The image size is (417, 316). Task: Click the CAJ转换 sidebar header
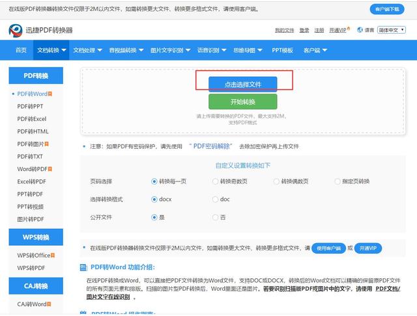click(x=36, y=286)
